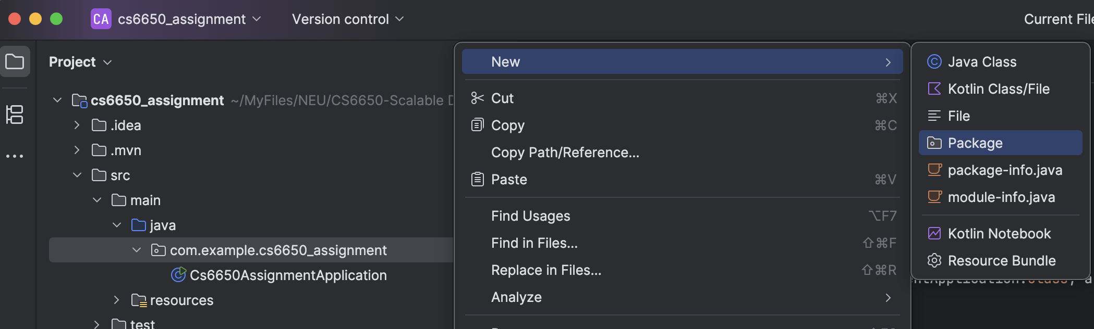Viewport: 1094px width, 329px height.
Task: Open the Project view selector dropdown
Action: click(x=80, y=62)
